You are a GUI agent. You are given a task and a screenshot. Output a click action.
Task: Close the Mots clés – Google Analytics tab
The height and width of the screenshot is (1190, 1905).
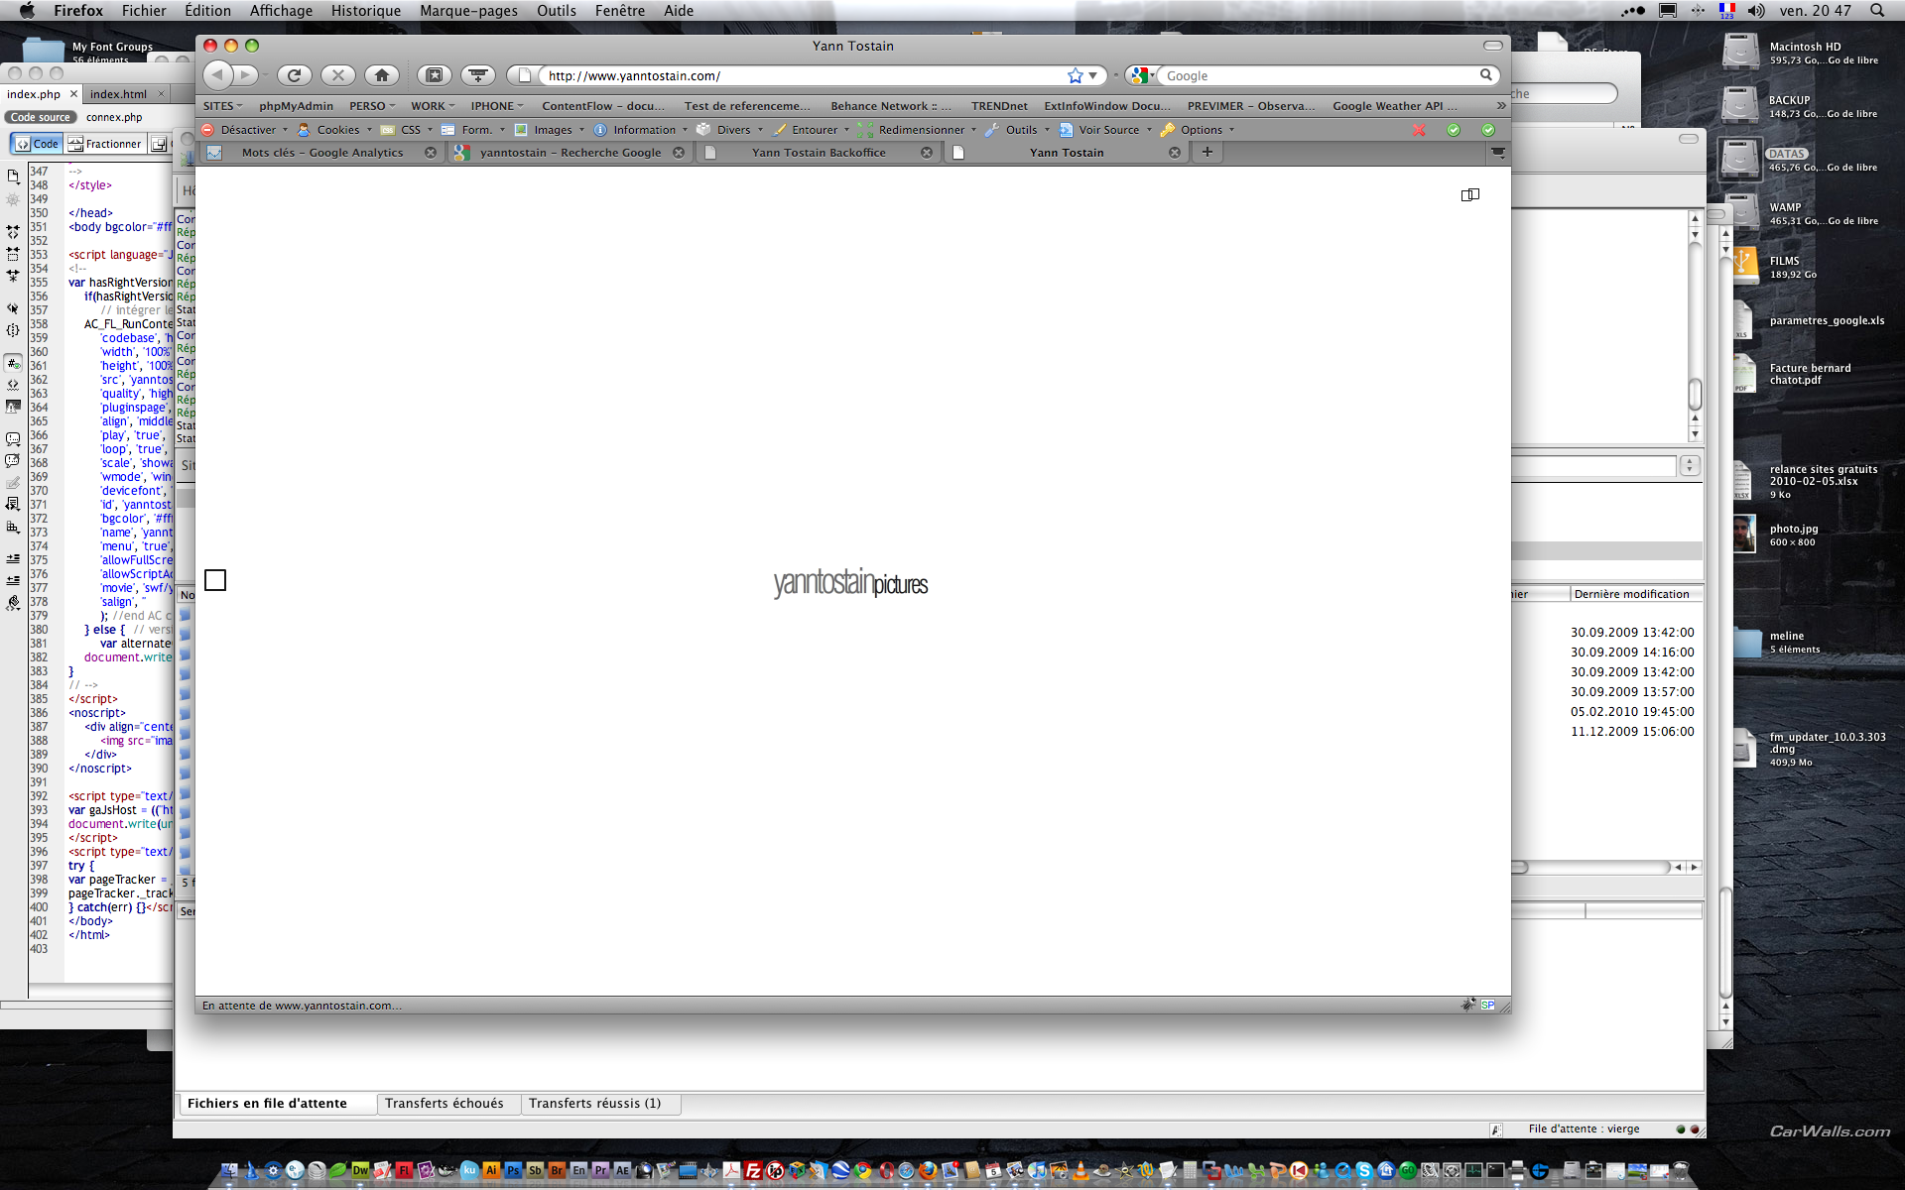click(431, 153)
